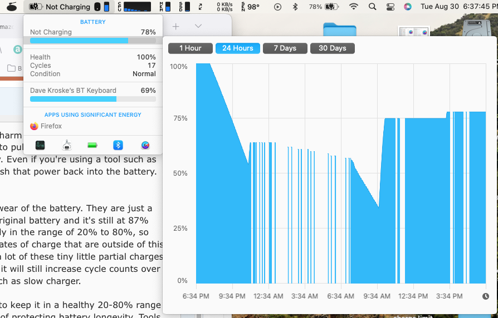Image resolution: width=498 pixels, height=318 pixels.
Task: Open the 98° sensors temperature menu
Action: (251, 7)
